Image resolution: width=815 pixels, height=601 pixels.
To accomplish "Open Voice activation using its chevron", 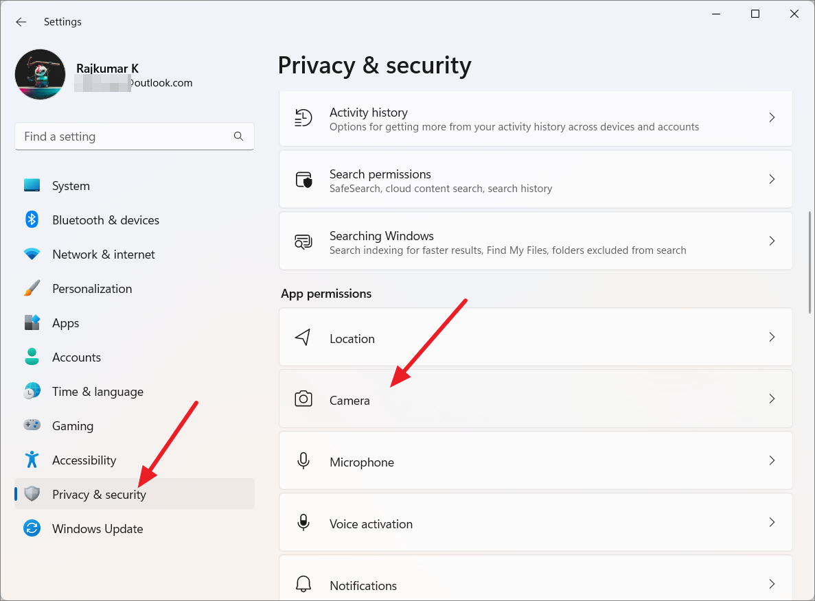I will tap(772, 523).
